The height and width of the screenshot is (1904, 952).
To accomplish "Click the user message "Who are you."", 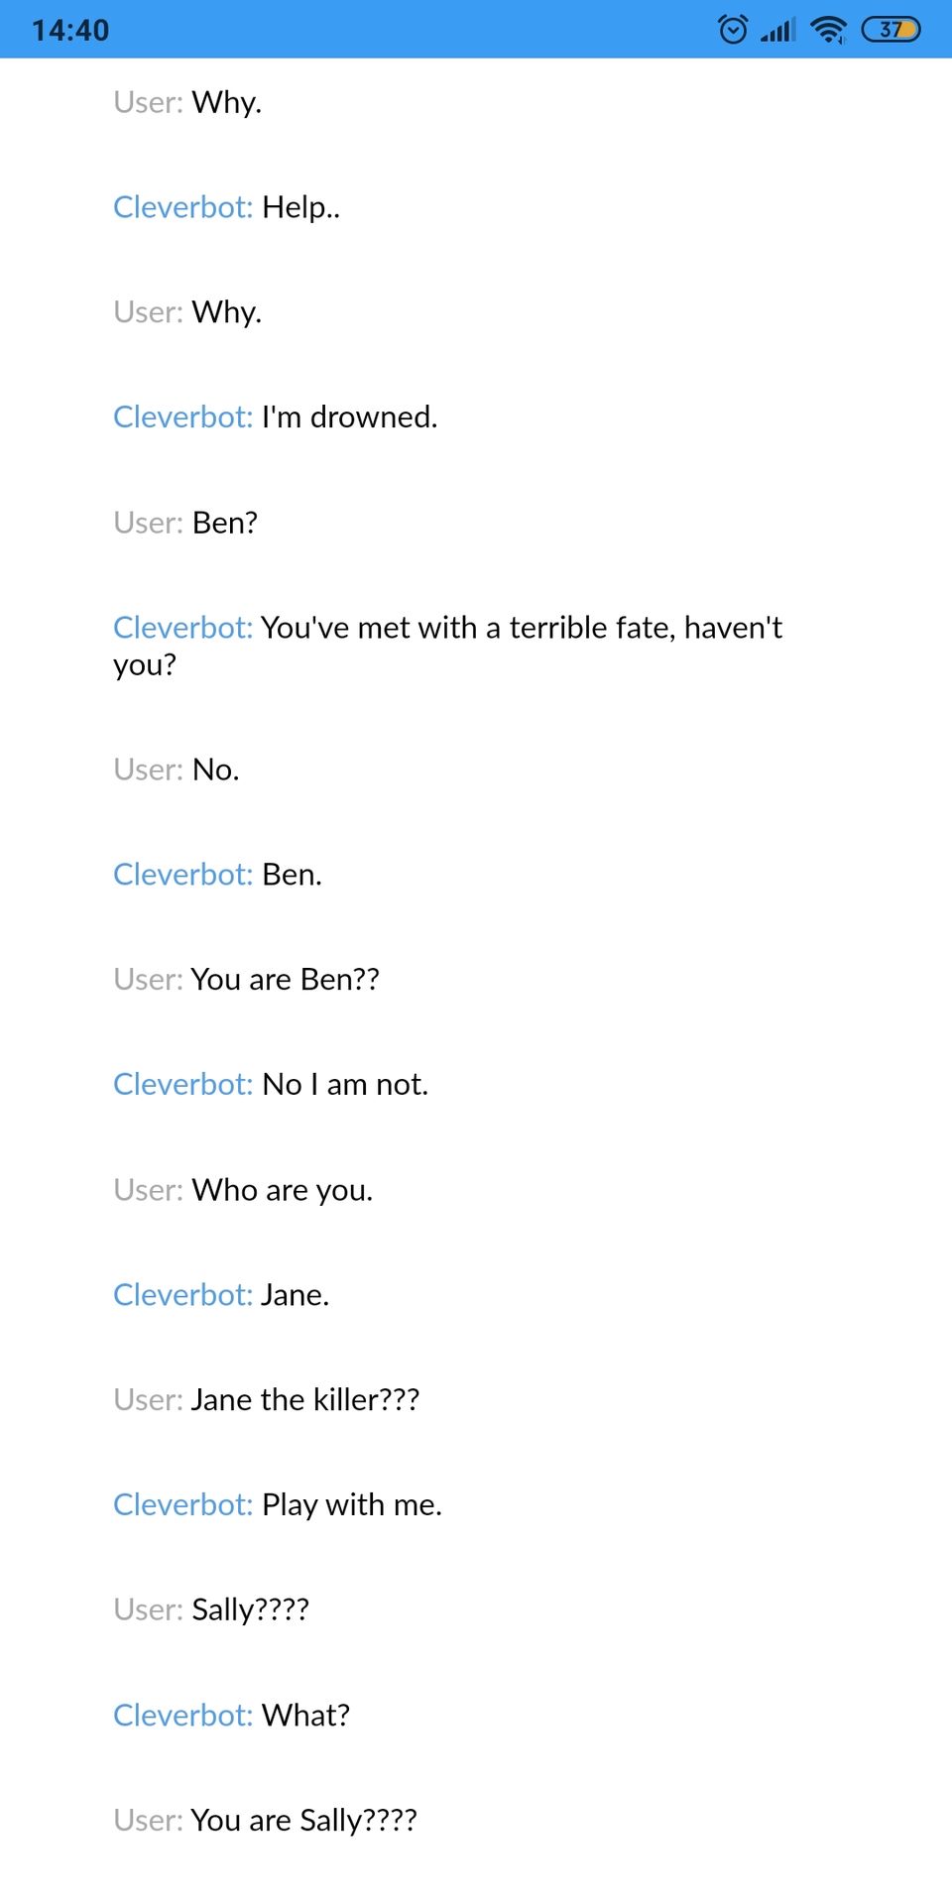I will click(x=282, y=1190).
